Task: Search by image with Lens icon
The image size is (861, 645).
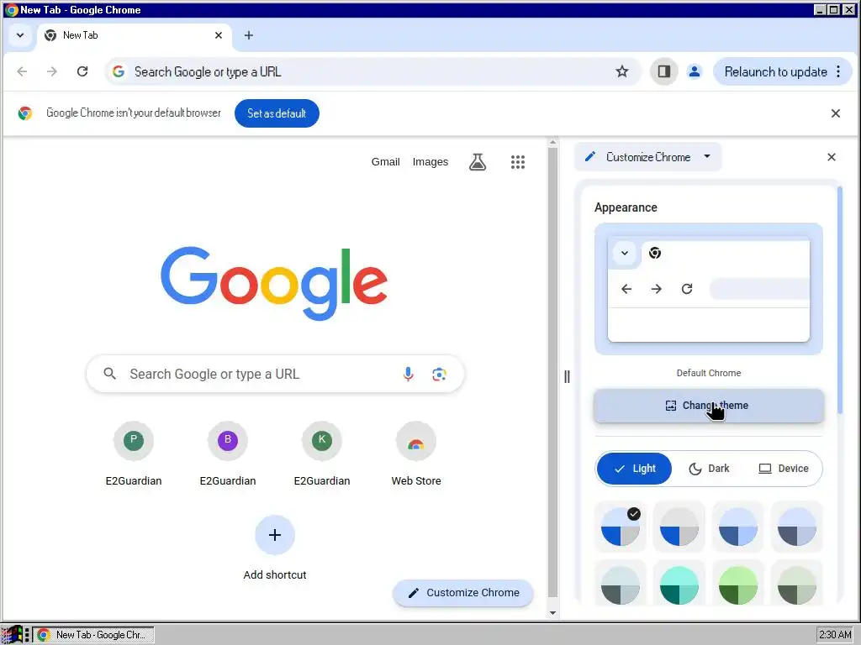Action: [439, 374]
